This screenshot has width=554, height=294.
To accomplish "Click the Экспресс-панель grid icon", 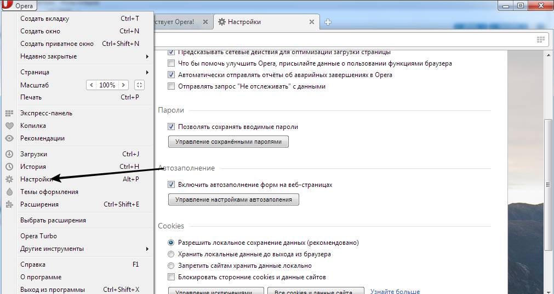I will [9, 113].
